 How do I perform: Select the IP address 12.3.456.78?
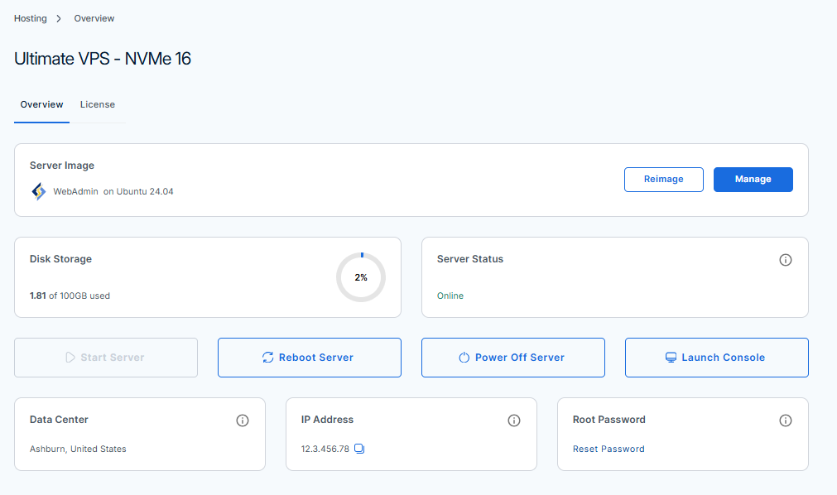pyautogui.click(x=325, y=449)
